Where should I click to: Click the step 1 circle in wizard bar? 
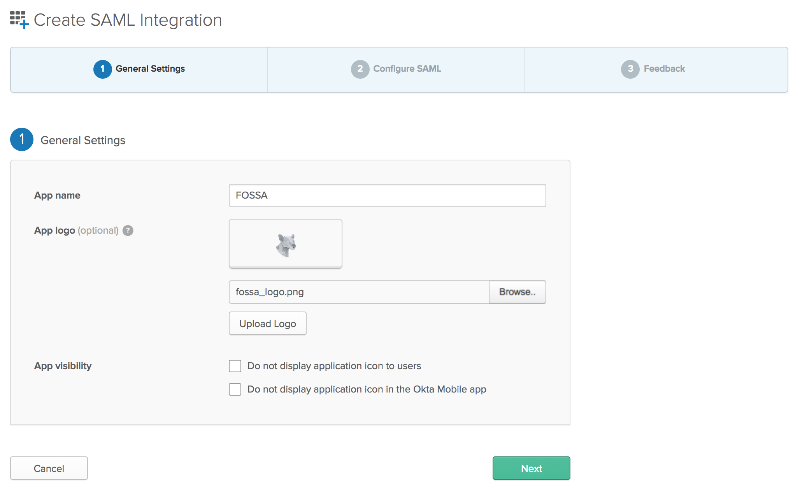tap(102, 69)
